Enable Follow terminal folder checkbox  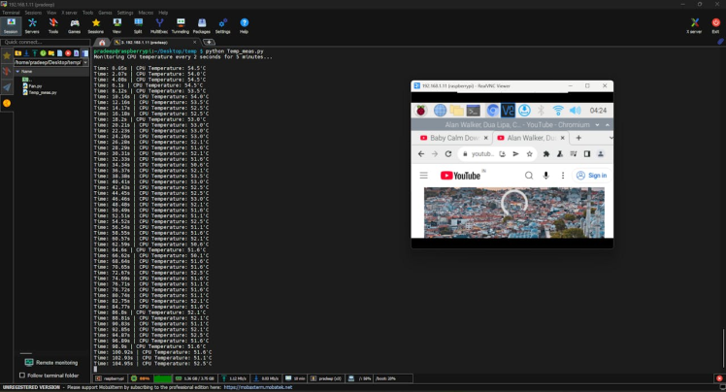pyautogui.click(x=21, y=375)
